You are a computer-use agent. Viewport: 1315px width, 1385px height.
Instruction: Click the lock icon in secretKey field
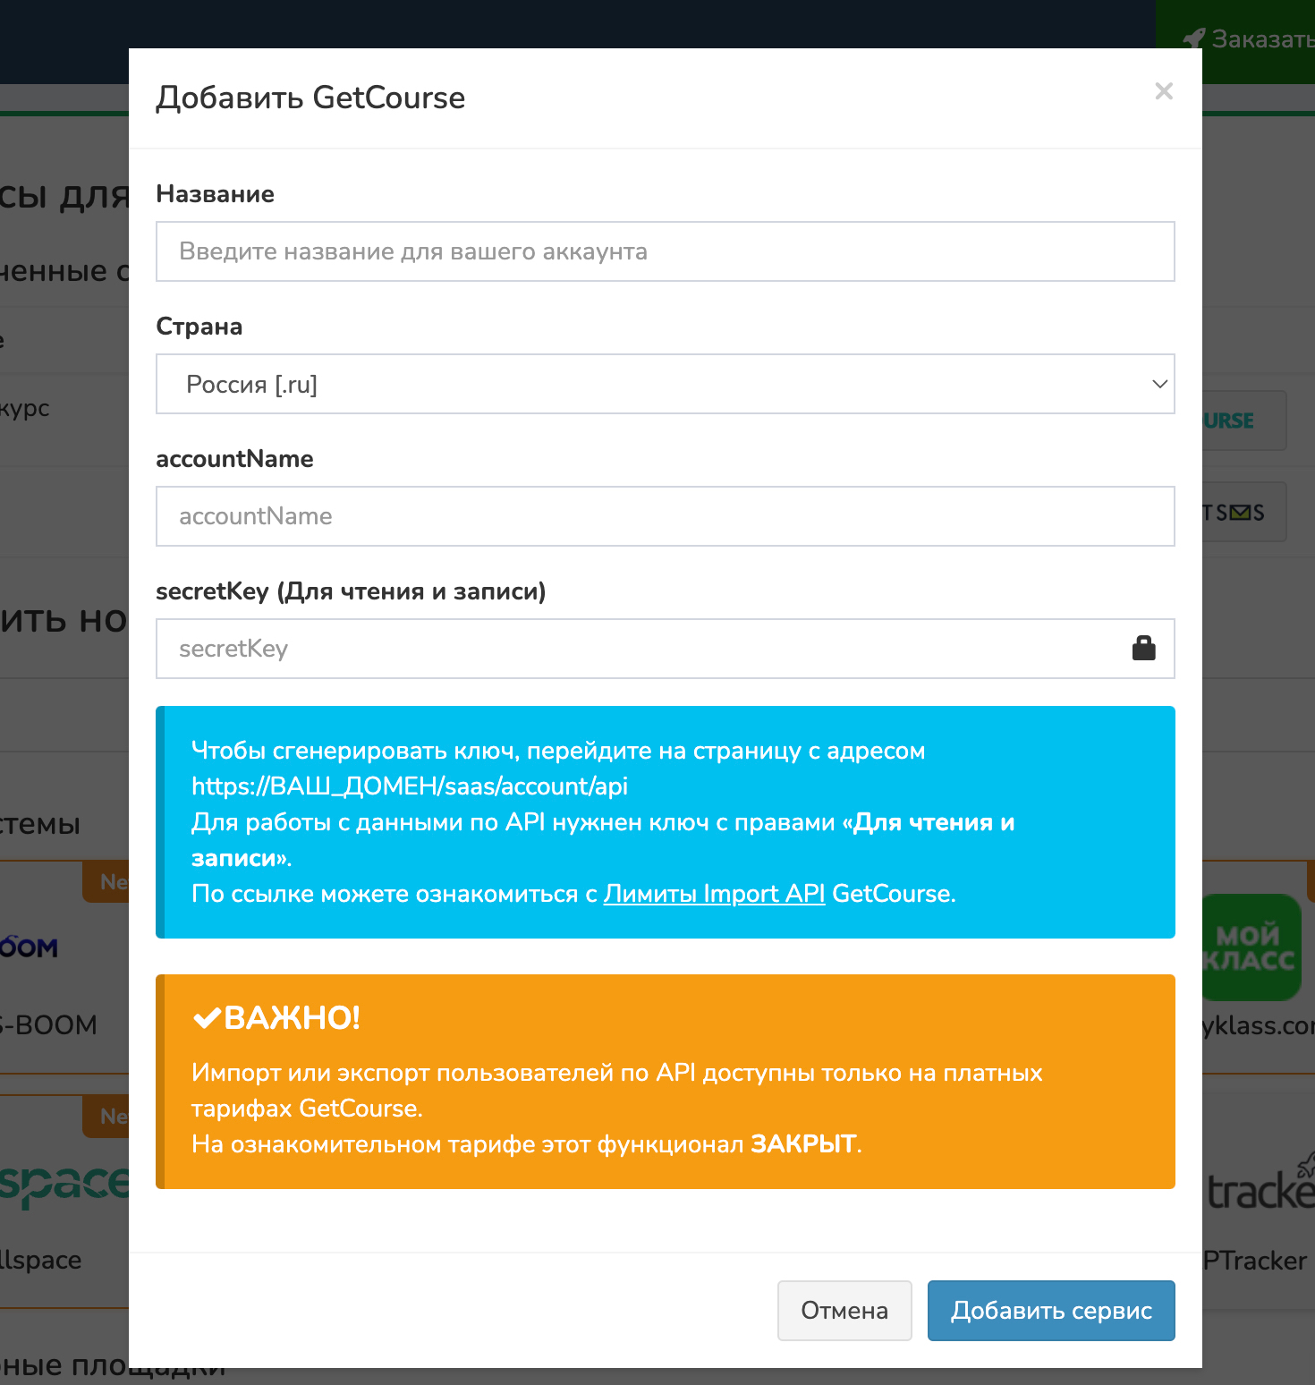[x=1143, y=649]
